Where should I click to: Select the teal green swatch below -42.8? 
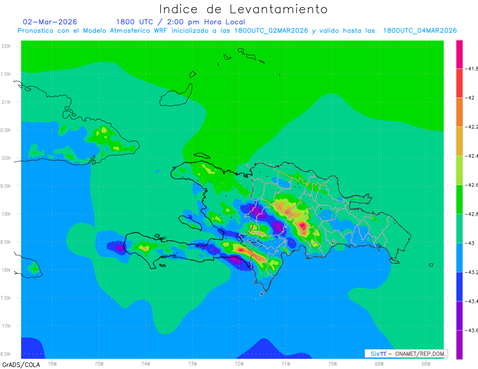coord(459,228)
